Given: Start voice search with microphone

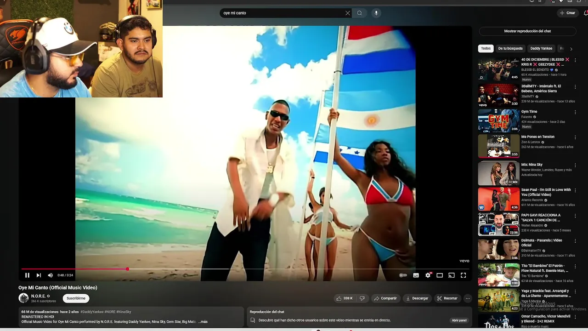Looking at the screenshot, I should [x=376, y=13].
